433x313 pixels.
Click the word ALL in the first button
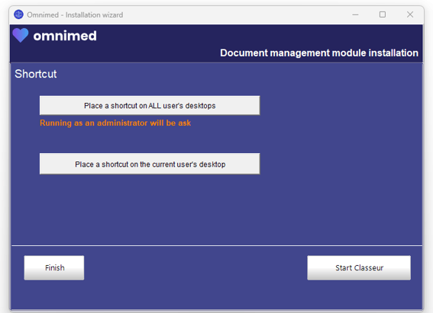(x=154, y=106)
